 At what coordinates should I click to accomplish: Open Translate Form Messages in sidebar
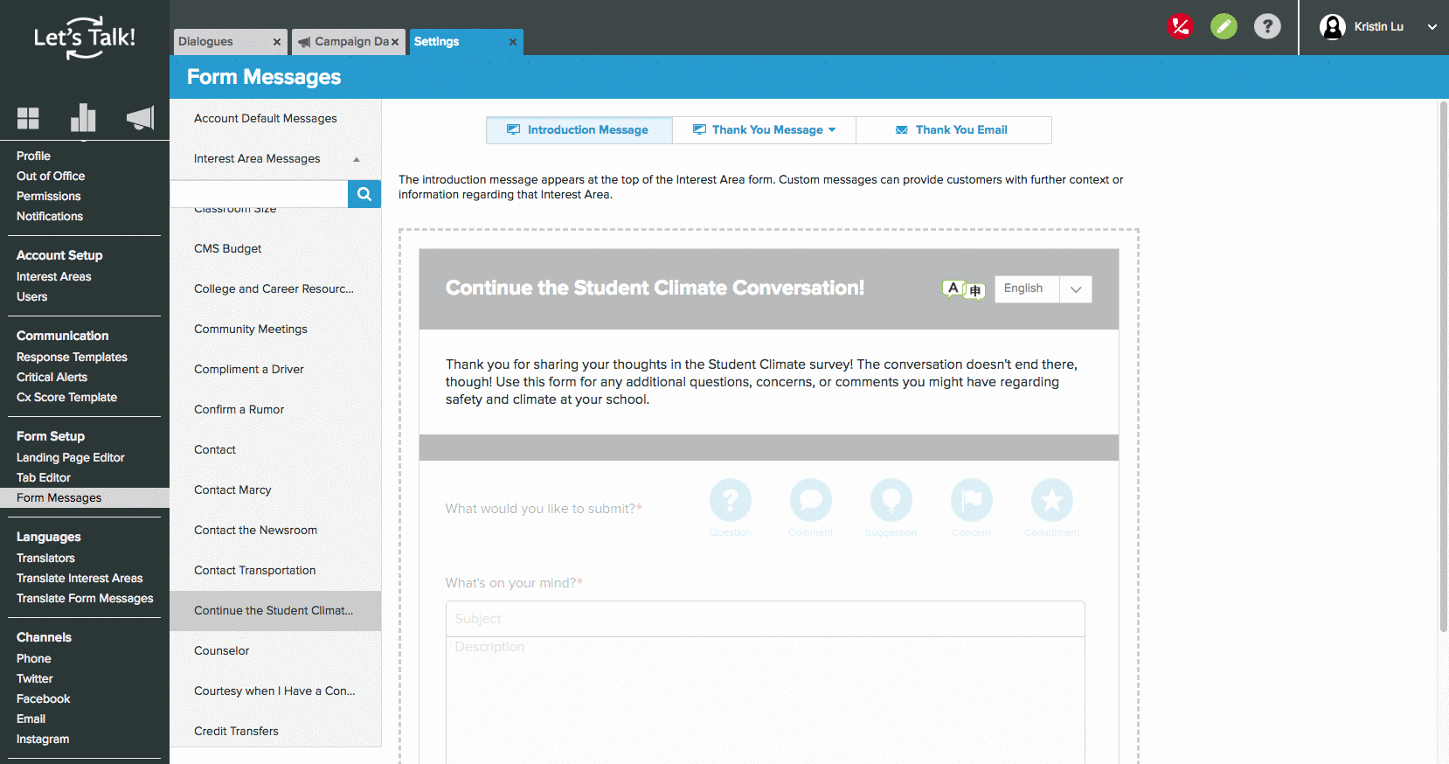pyautogui.click(x=85, y=599)
